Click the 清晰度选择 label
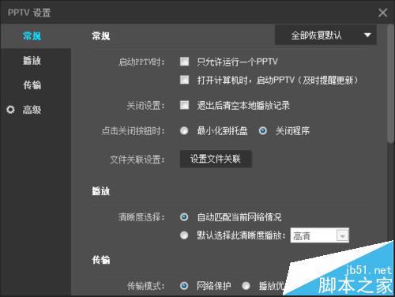This screenshot has height=297, width=395. pos(141,217)
